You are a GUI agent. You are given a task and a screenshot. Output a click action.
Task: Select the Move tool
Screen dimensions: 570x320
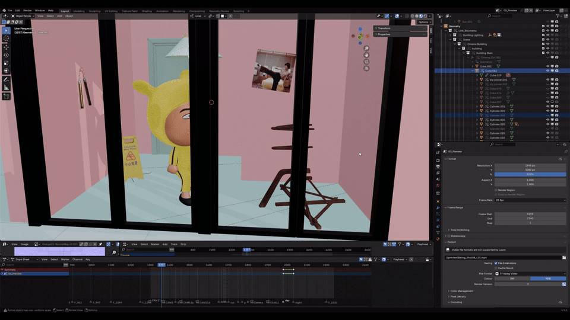click(6, 47)
